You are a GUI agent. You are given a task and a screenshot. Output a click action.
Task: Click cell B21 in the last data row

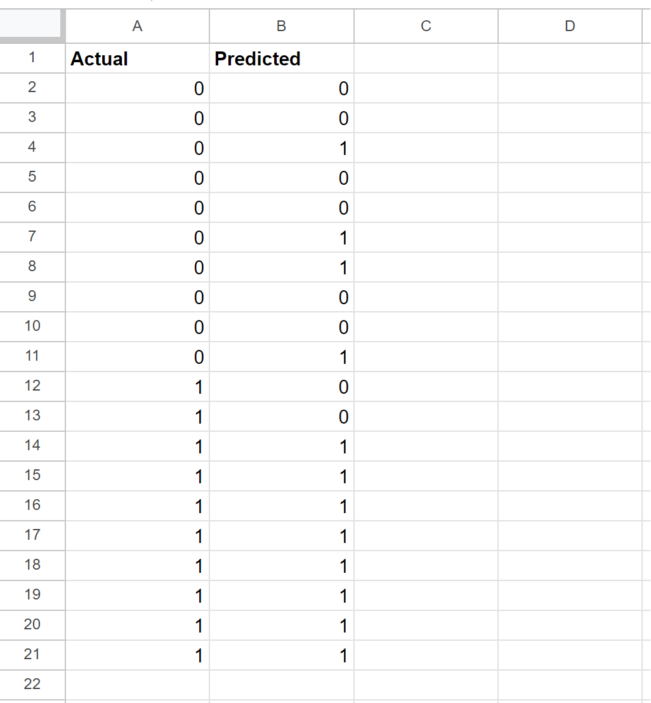281,655
